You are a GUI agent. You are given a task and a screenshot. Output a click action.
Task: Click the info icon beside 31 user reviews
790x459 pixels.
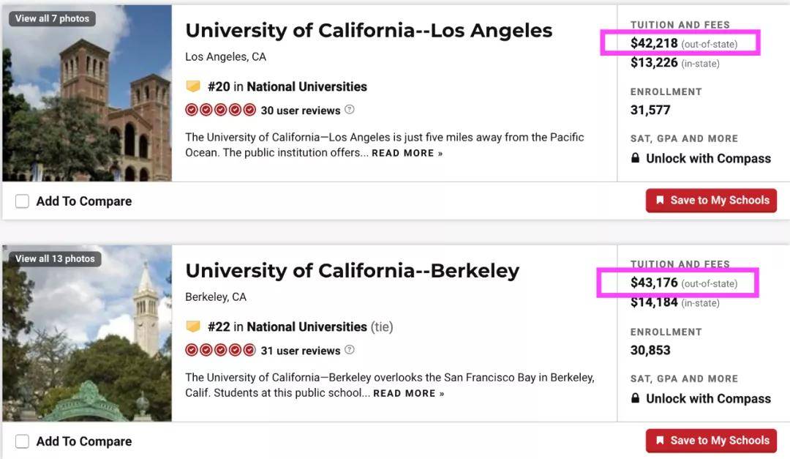[350, 350]
